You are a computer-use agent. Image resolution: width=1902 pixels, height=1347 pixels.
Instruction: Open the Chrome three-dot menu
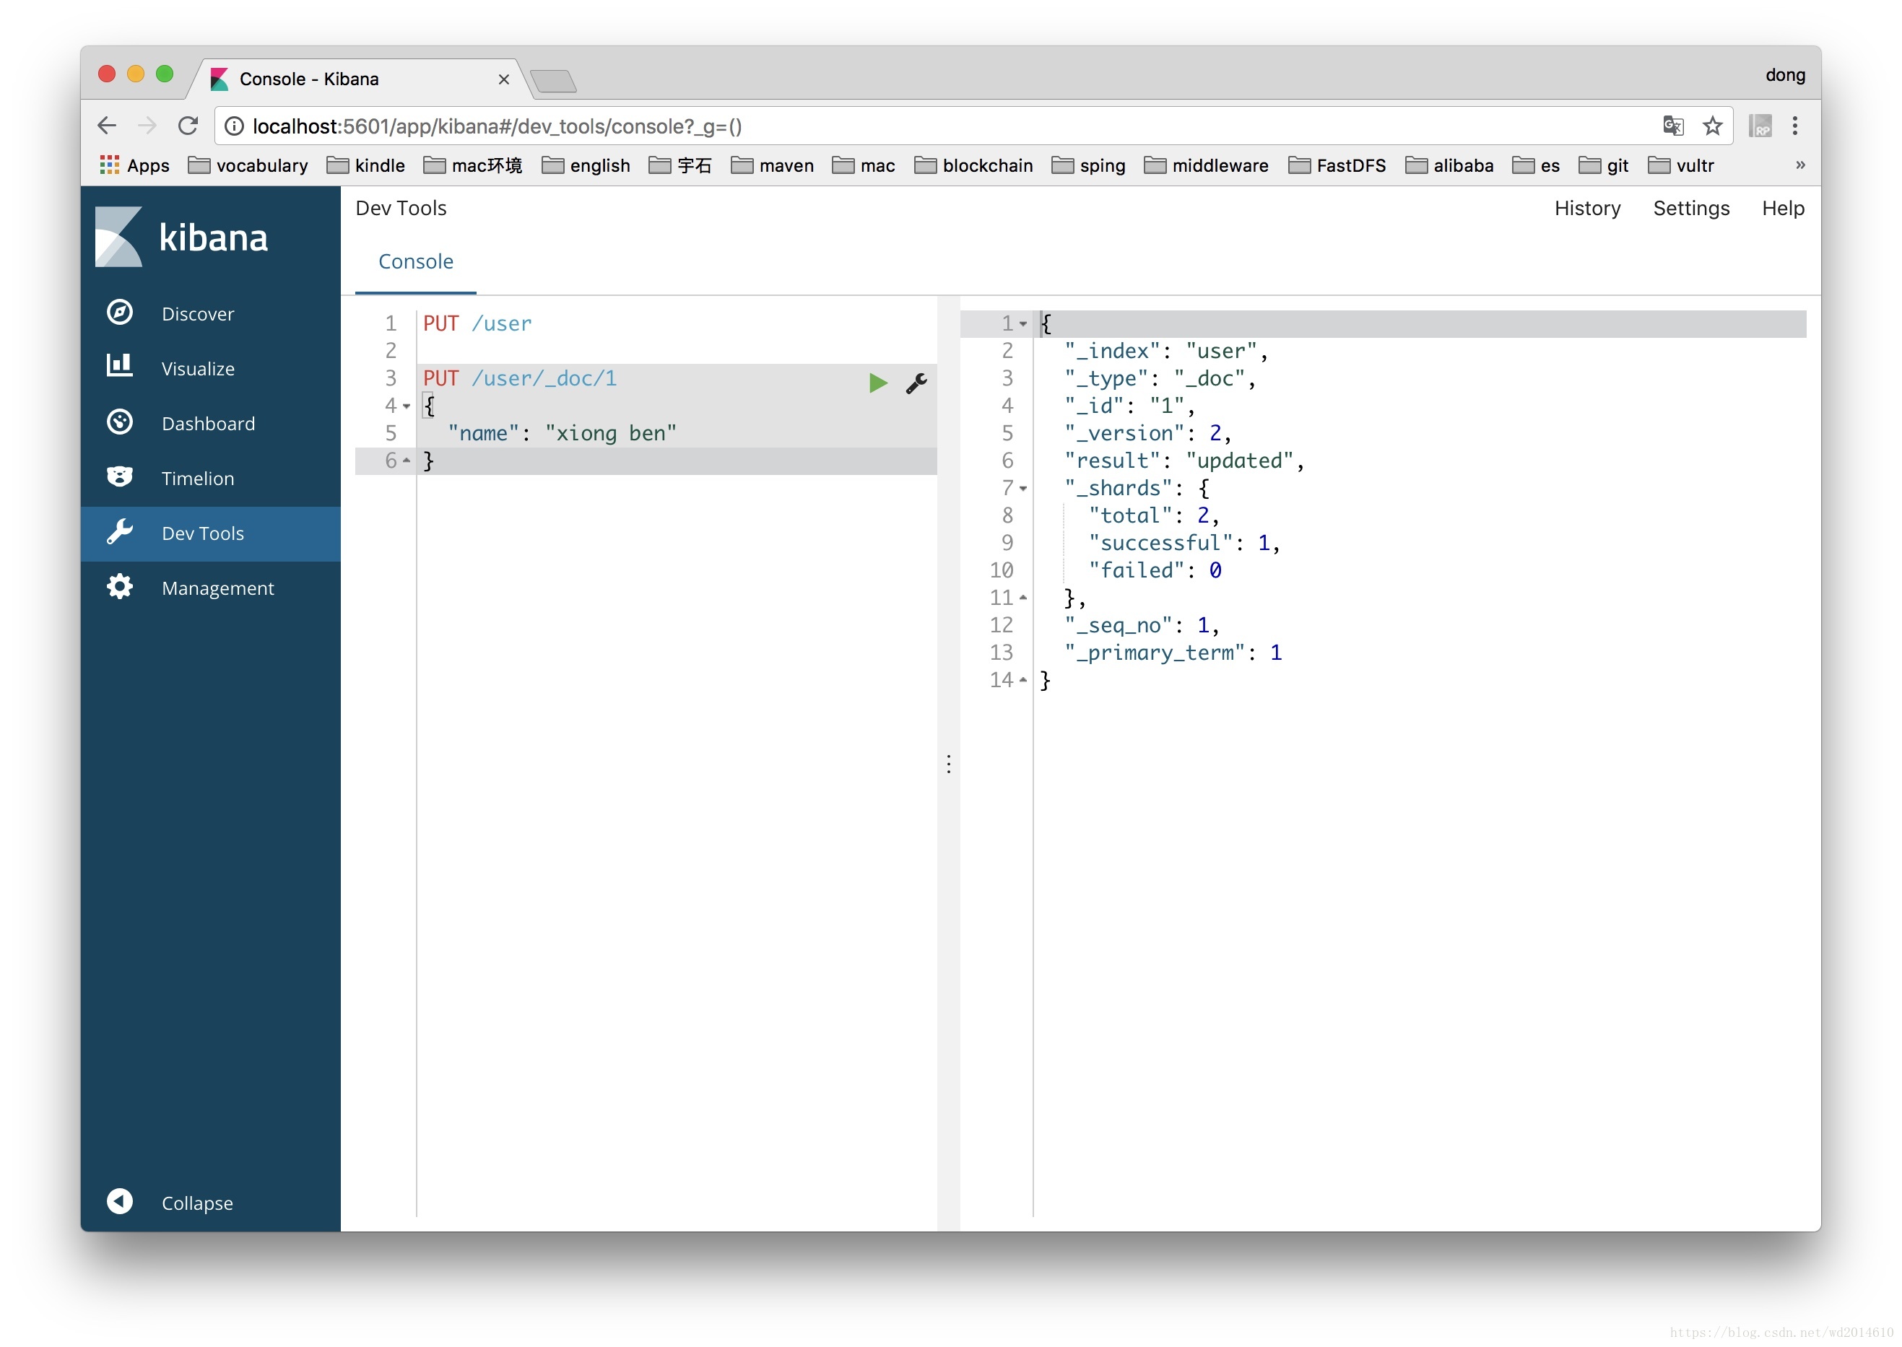[x=1795, y=126]
